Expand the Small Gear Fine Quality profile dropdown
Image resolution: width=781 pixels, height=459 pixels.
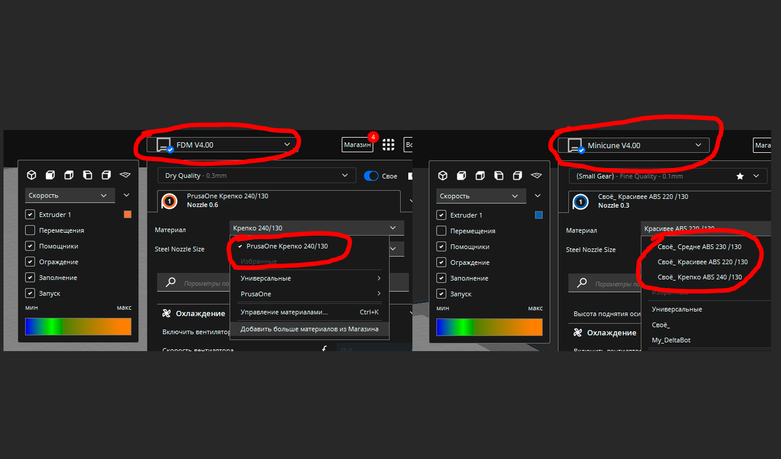(668, 176)
